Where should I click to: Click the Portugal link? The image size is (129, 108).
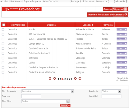coord(75,1)
